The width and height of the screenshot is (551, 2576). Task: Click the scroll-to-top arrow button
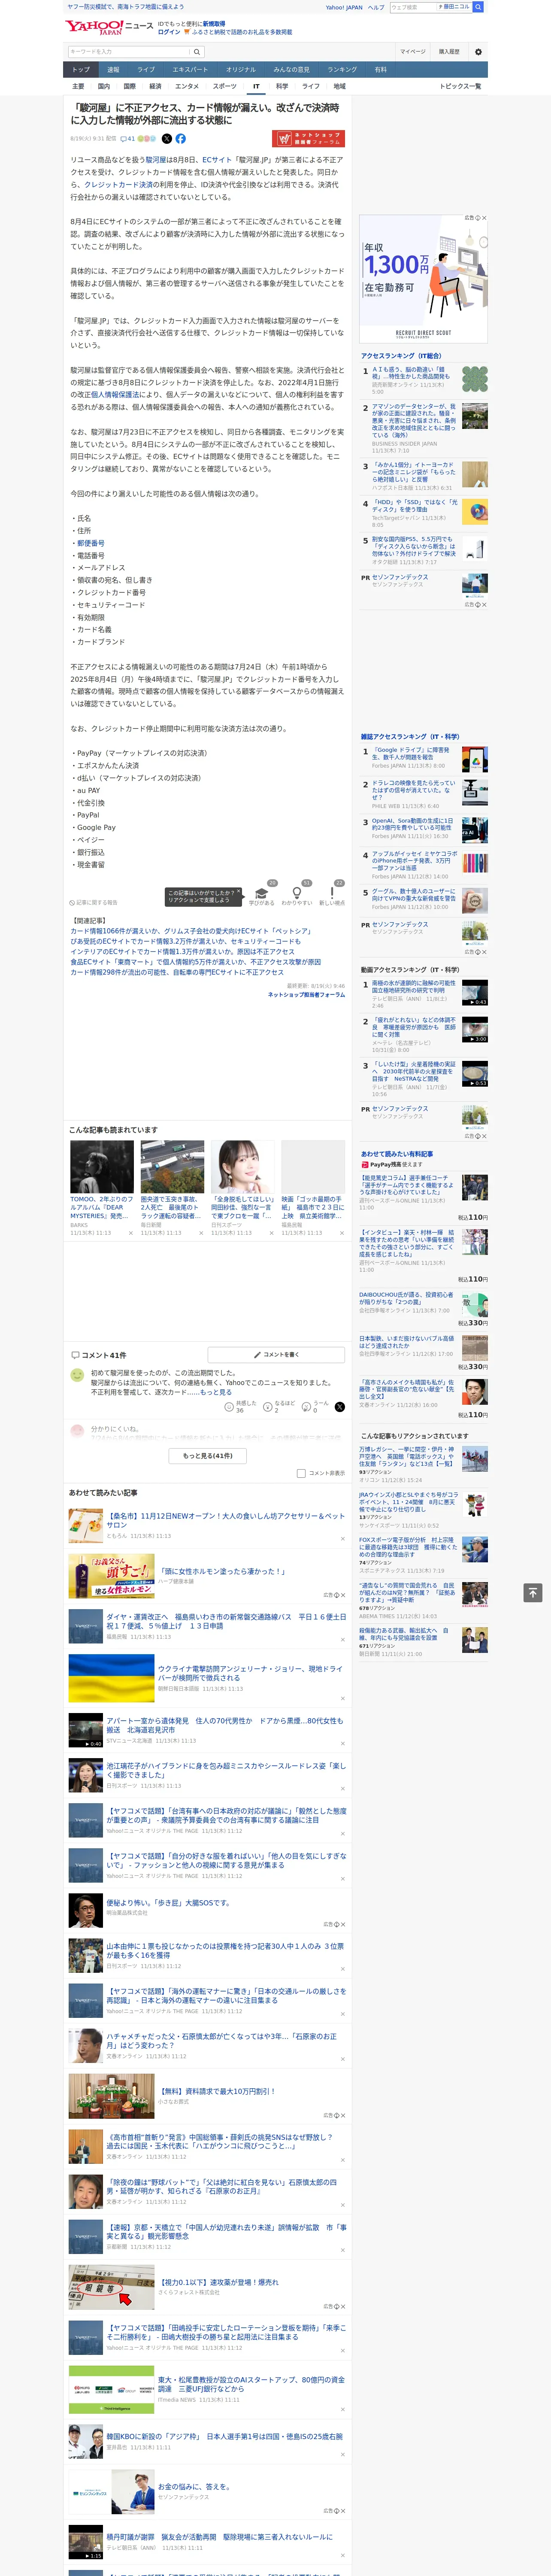(533, 1593)
